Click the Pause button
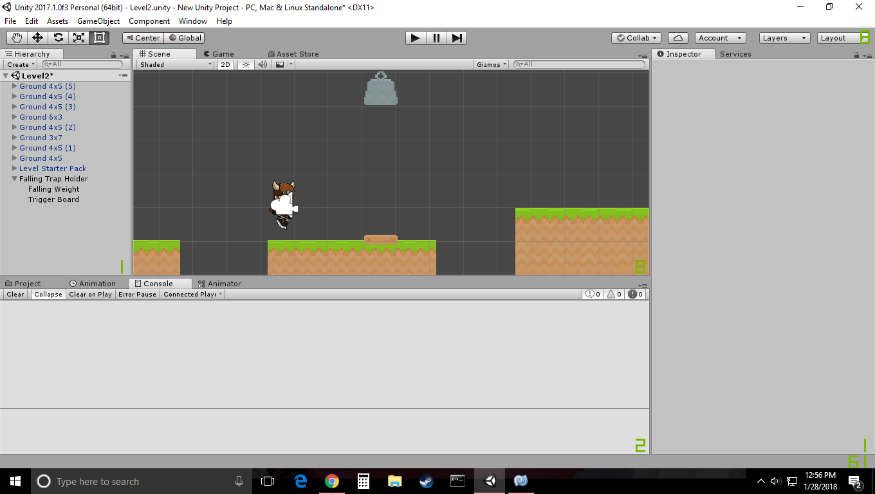 coord(436,38)
